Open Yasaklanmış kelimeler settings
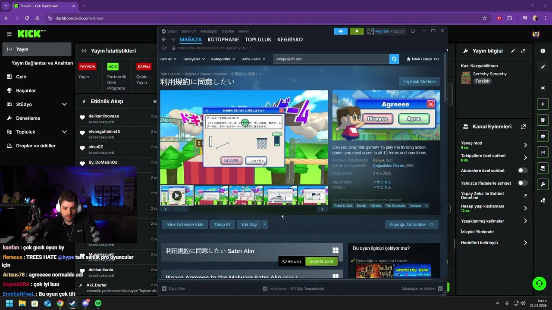The height and width of the screenshot is (310, 552). tap(494, 221)
